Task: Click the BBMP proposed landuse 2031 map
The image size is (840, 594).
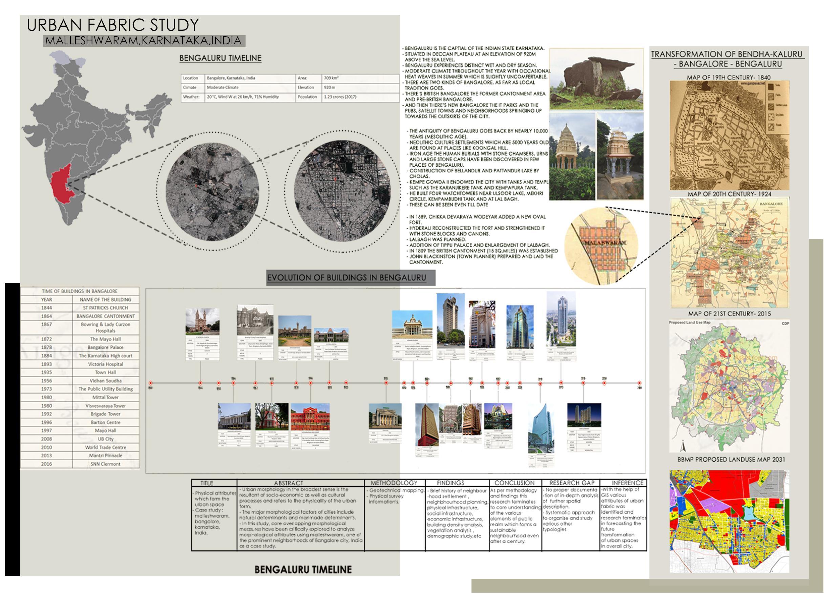Action: tap(729, 521)
